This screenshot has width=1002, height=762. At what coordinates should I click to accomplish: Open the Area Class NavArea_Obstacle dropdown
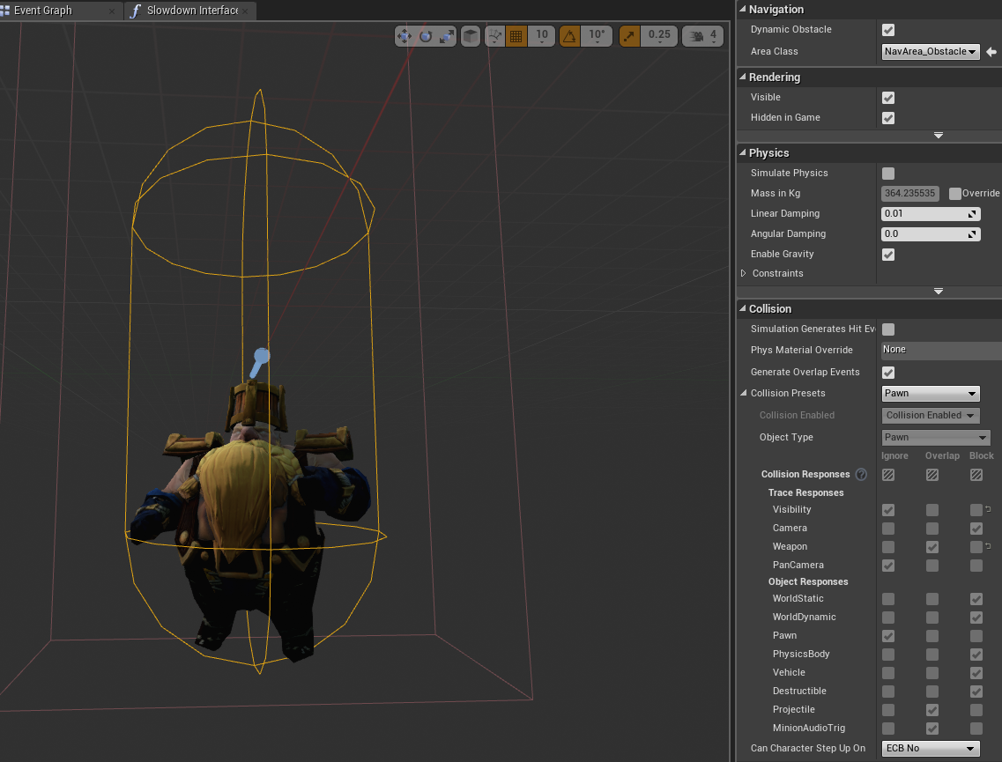pyautogui.click(x=931, y=52)
